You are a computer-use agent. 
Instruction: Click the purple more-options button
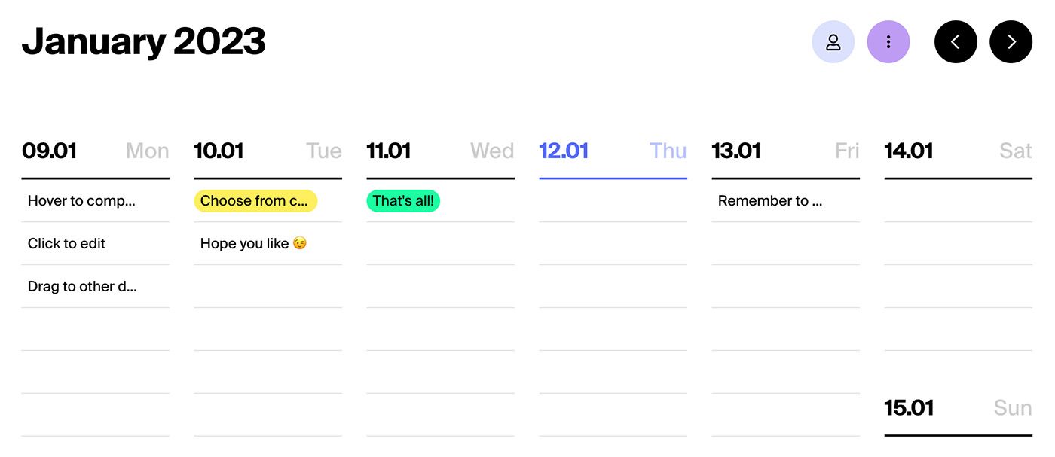[888, 42]
